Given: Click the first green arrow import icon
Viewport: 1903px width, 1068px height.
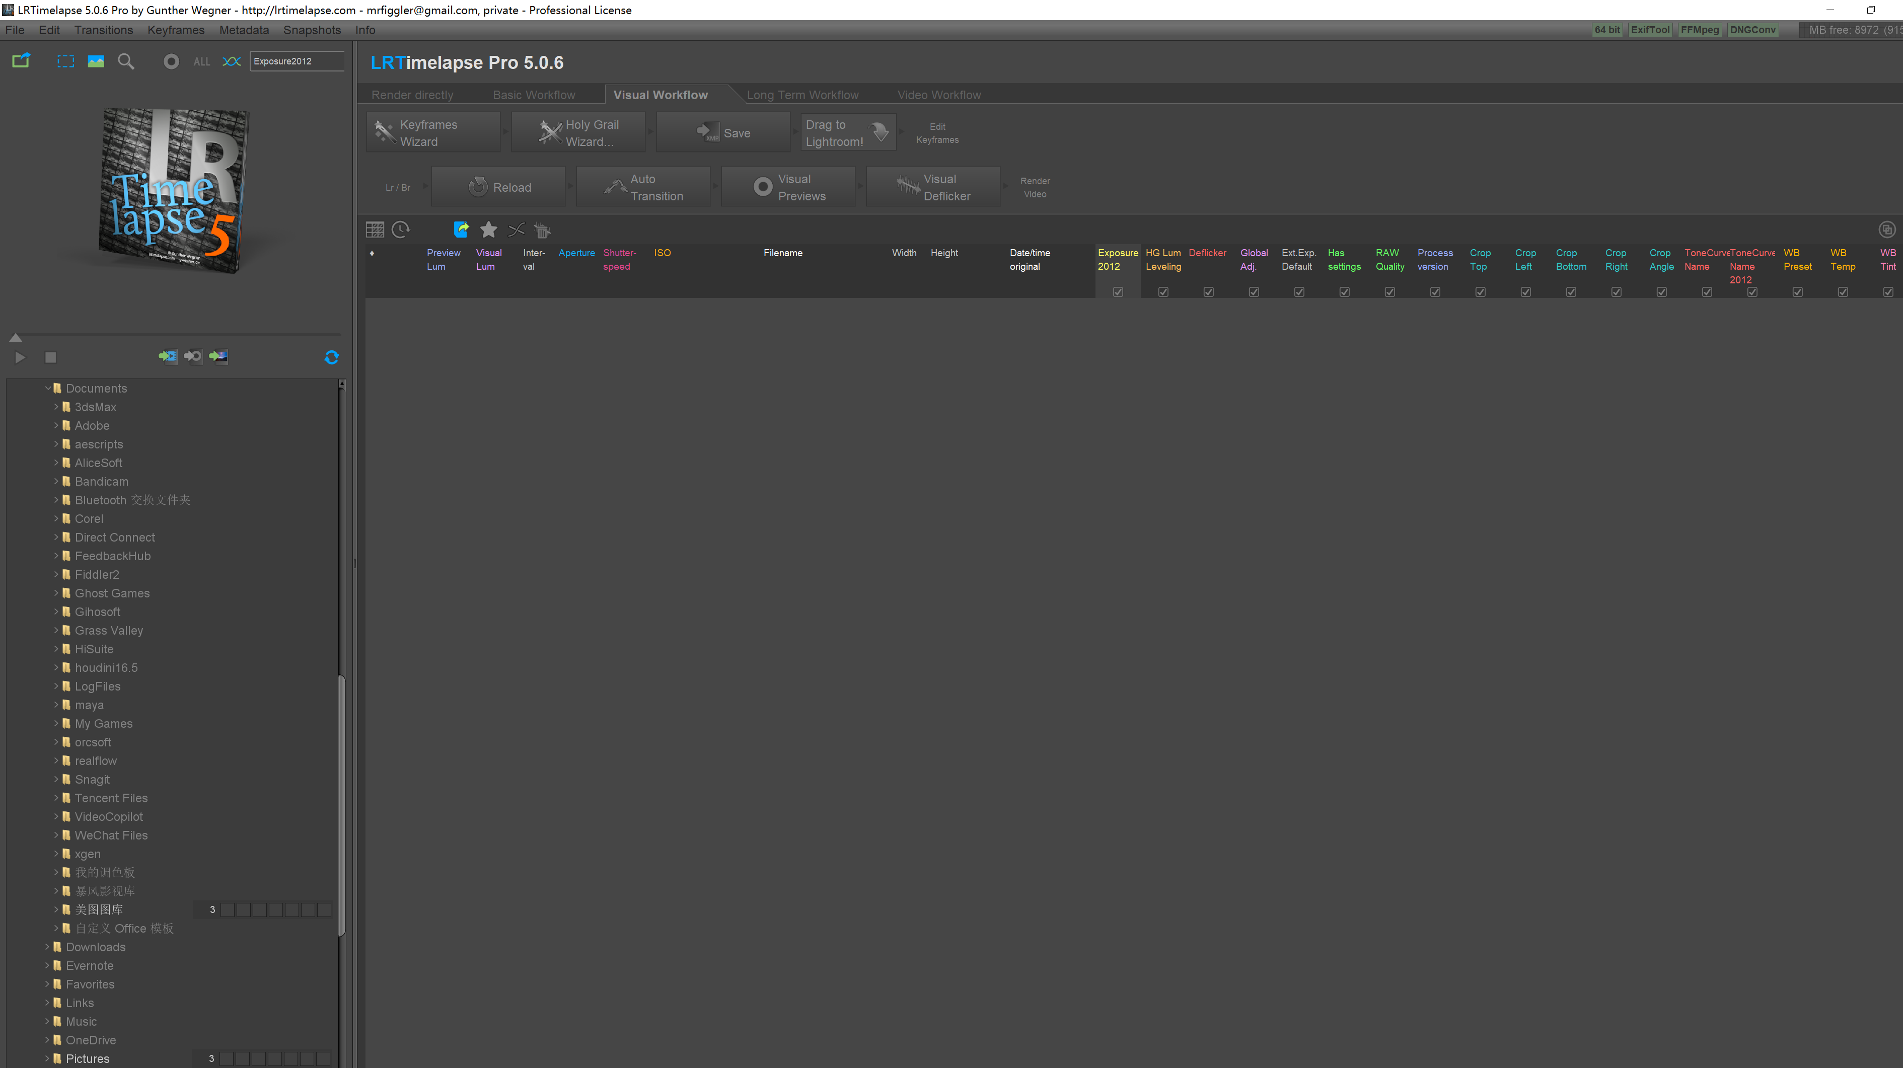Looking at the screenshot, I should coord(168,357).
